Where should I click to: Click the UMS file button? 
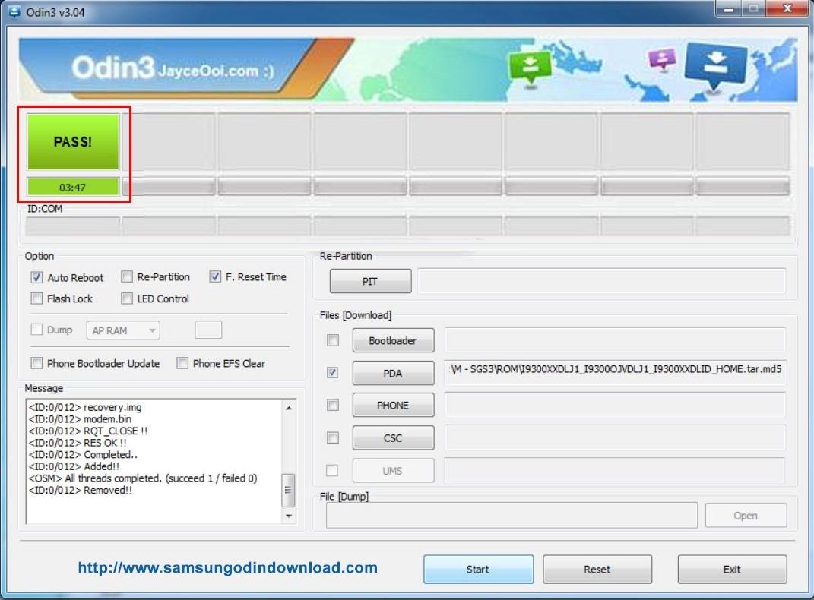[x=393, y=471]
